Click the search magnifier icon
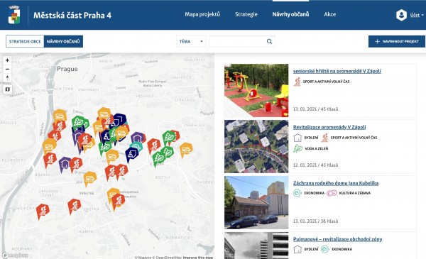This screenshot has width=426, height=259. [269, 42]
